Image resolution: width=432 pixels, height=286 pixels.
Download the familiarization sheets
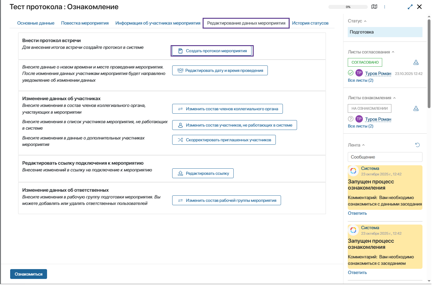[x=416, y=108]
